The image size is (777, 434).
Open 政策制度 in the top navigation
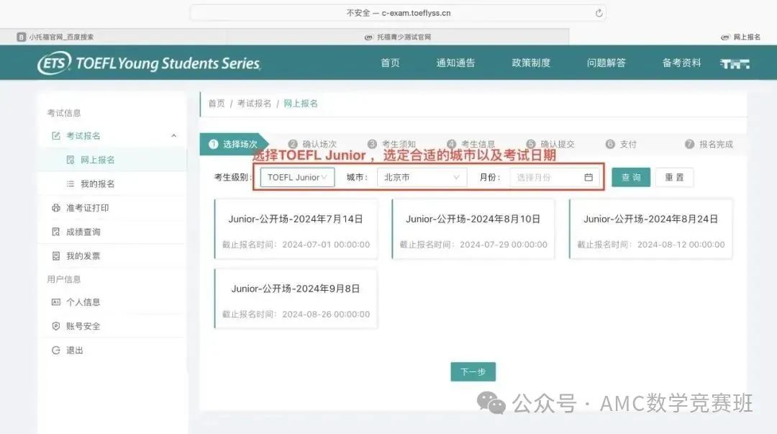coord(531,63)
